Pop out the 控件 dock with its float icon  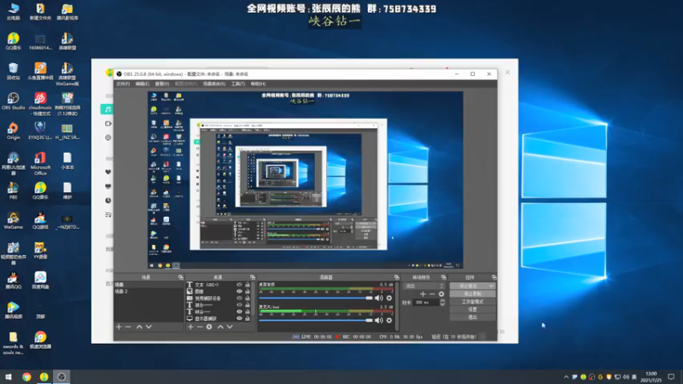pyautogui.click(x=493, y=277)
